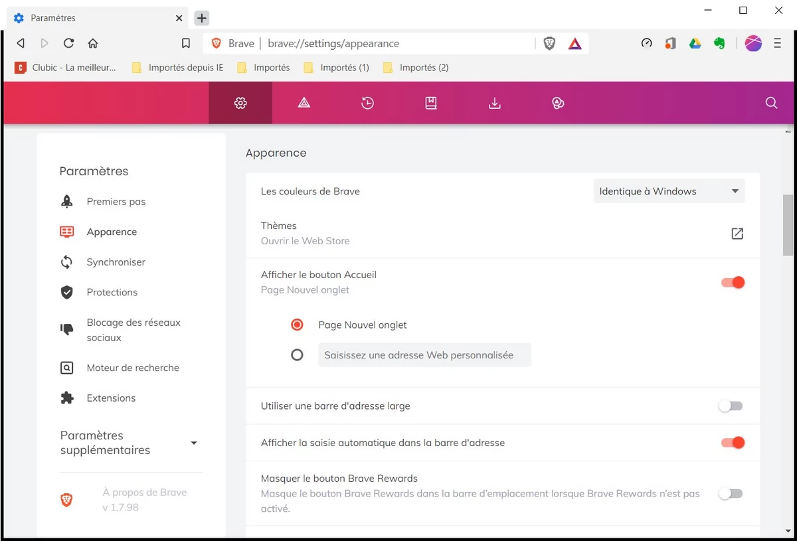The width and height of the screenshot is (797, 541).
Task: Open History clock tab in pink toolbar
Action: [x=367, y=103]
